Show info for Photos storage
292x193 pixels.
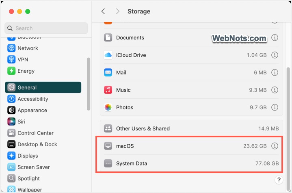coord(275,107)
